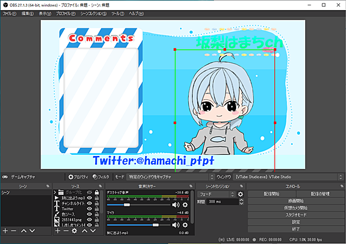Lock the 旅に出よう.mp3 source
Screen dimensions: 346x244
point(97,198)
